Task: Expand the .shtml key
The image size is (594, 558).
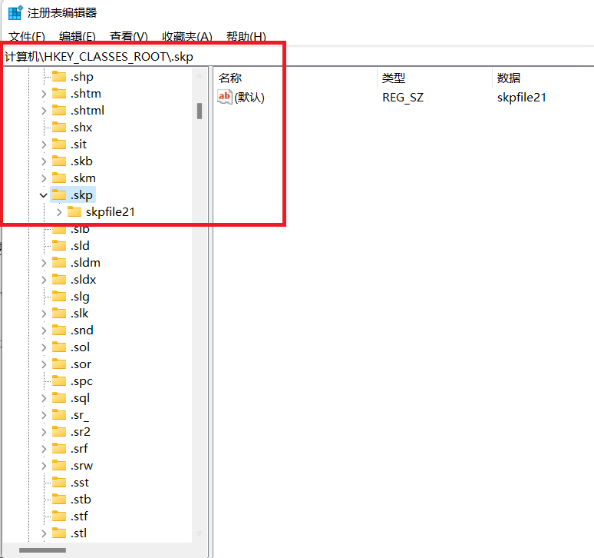Action: coord(44,111)
